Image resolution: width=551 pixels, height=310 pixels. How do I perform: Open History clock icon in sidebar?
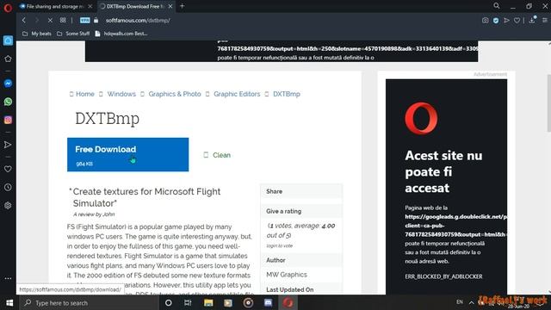pyautogui.click(x=8, y=188)
